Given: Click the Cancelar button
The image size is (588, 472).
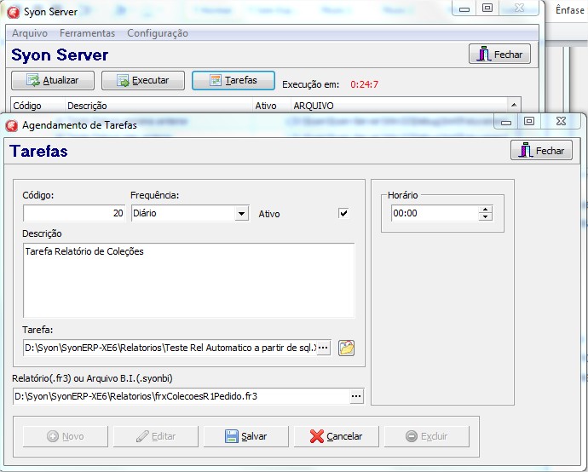Looking at the screenshot, I should 337,436.
